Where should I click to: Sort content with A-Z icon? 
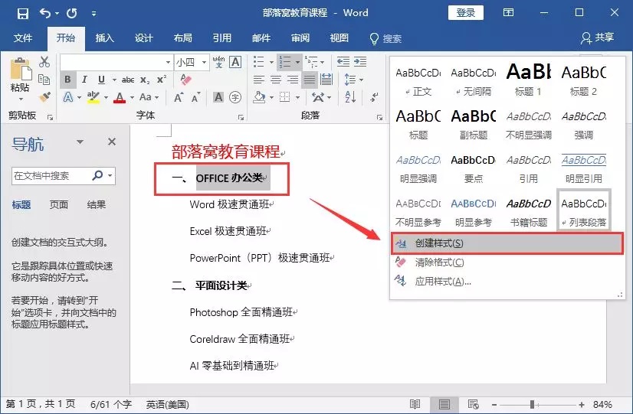coord(350,97)
